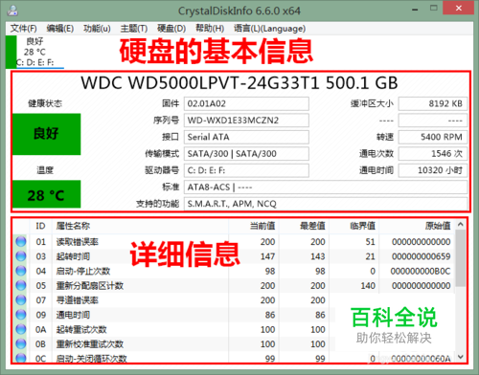
Task: Click the blue status icon for row 0A
Action: tap(21, 329)
